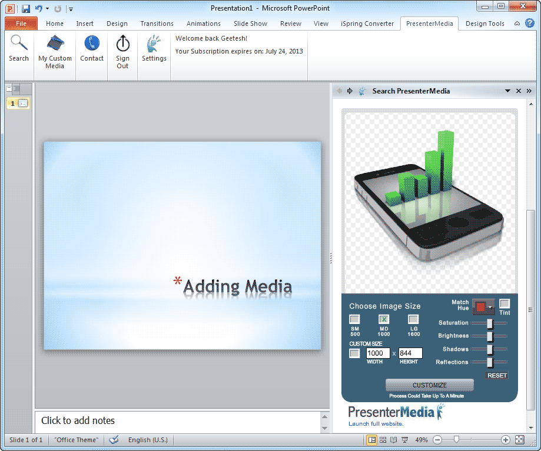Enable the Custom Size checkbox

(354, 353)
